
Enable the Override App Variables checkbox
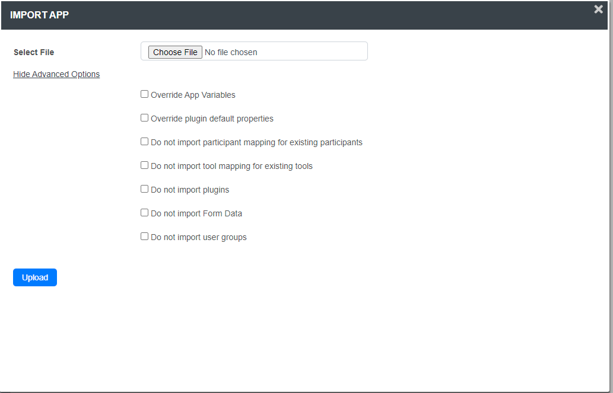(144, 94)
